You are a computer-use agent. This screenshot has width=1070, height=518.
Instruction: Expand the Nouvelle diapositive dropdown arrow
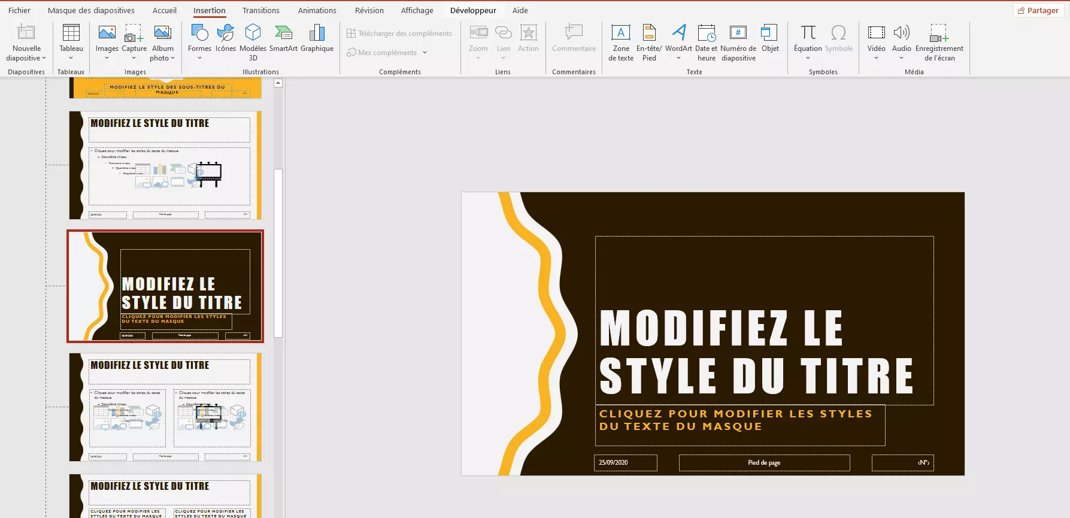tap(44, 58)
